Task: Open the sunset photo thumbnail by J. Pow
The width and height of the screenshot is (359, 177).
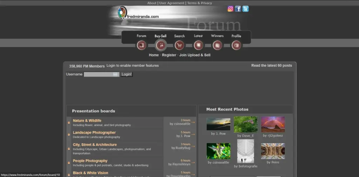Action: (218, 124)
